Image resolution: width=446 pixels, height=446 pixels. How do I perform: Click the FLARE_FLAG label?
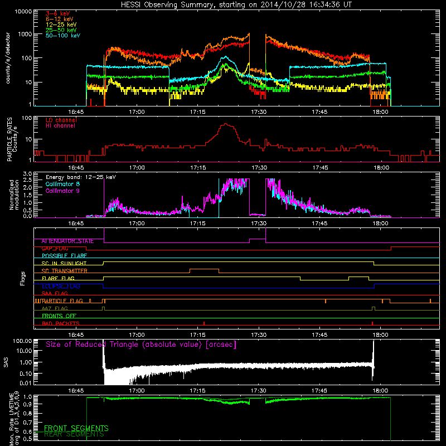[58, 278]
